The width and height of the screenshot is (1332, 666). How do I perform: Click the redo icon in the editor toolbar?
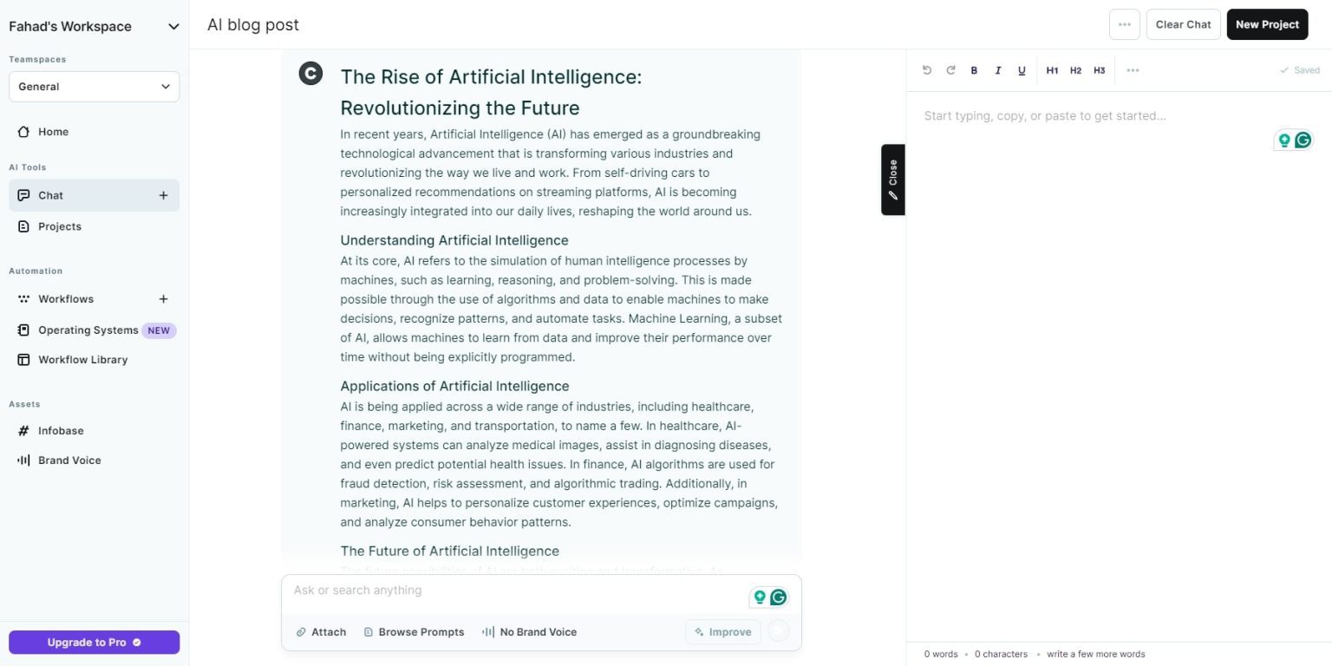click(x=950, y=70)
